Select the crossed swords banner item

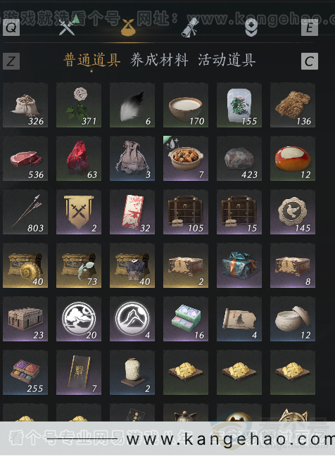[x=79, y=212]
